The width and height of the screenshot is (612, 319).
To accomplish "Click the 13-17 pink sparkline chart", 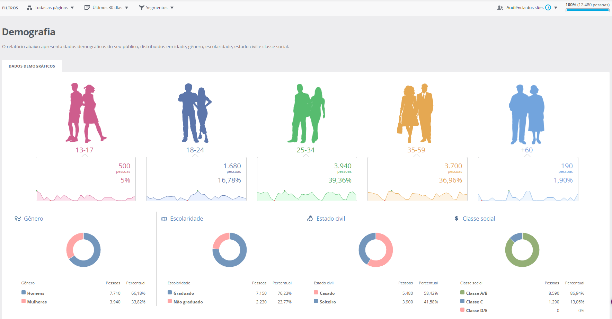I will click(86, 196).
